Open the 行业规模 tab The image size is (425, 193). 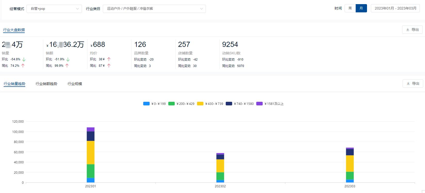click(75, 84)
